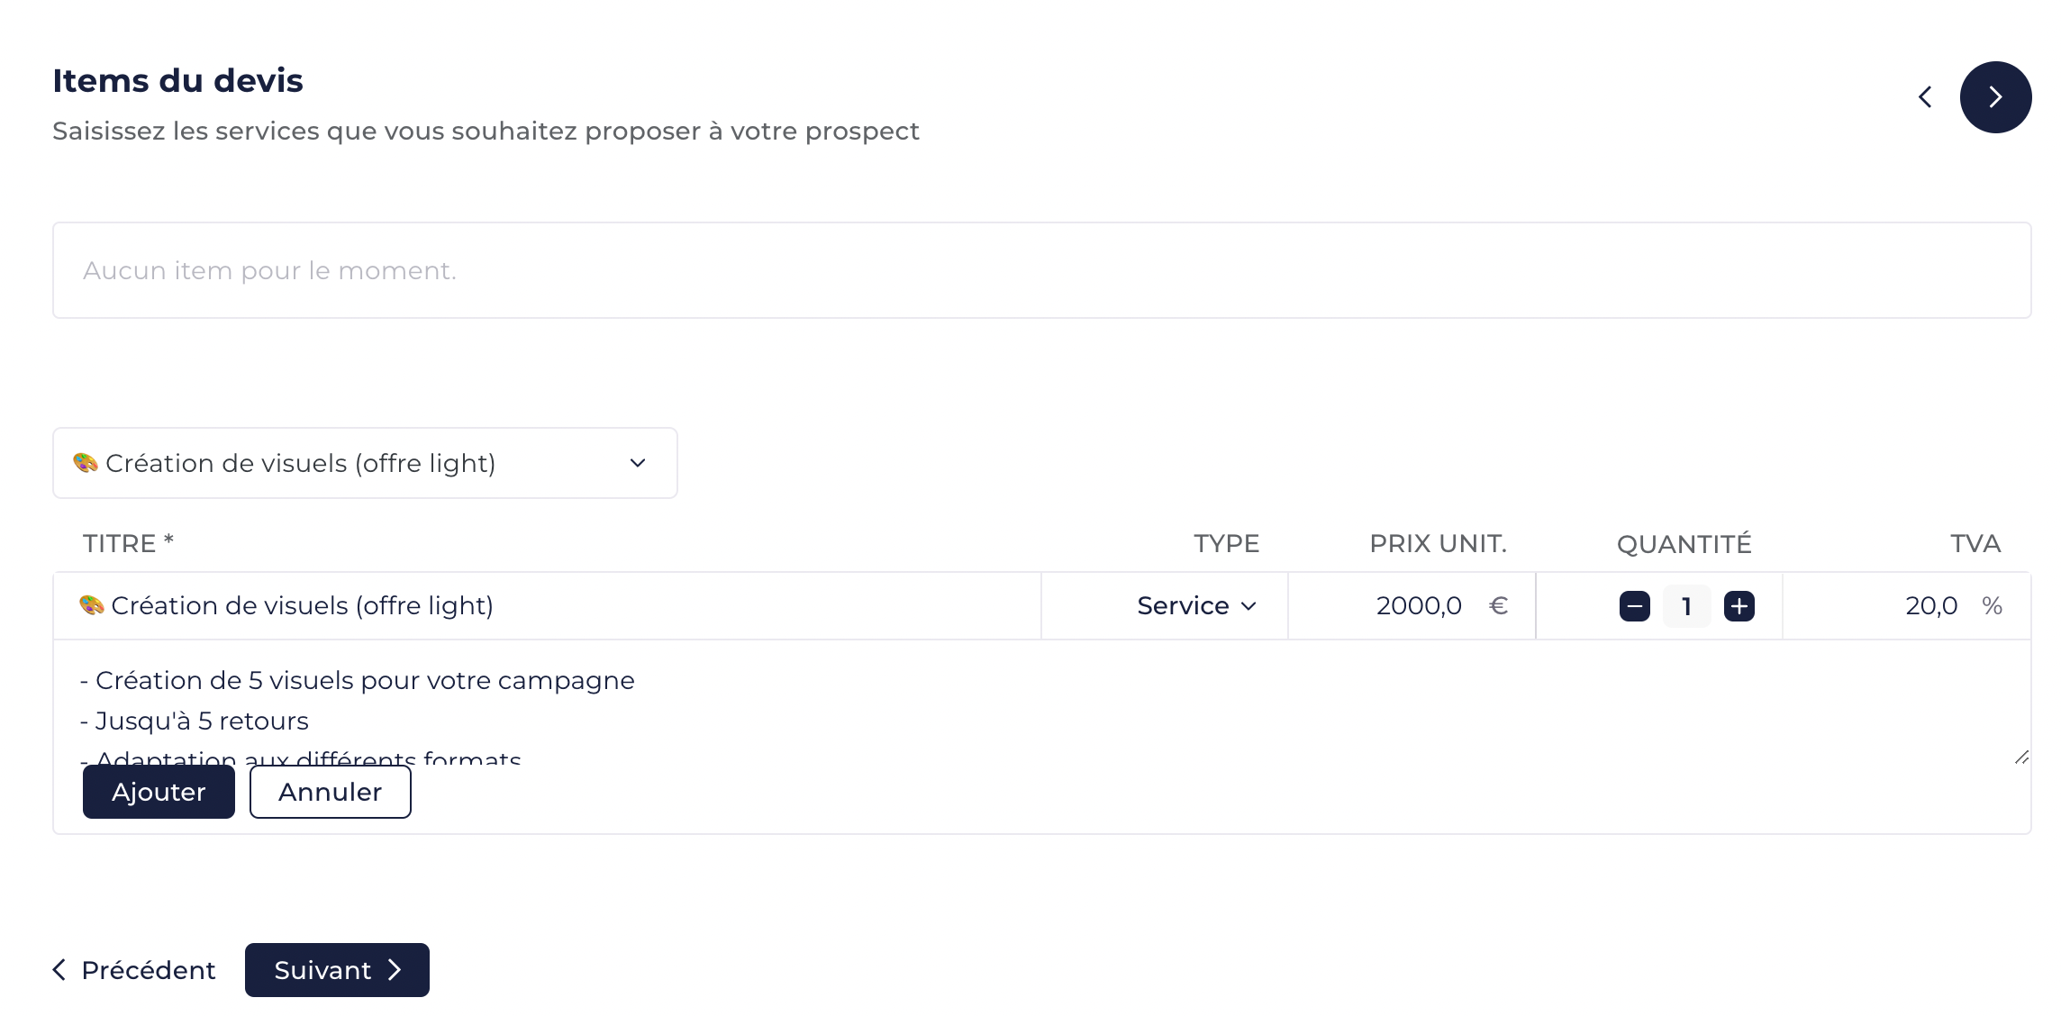Click the item title input field

click(548, 606)
